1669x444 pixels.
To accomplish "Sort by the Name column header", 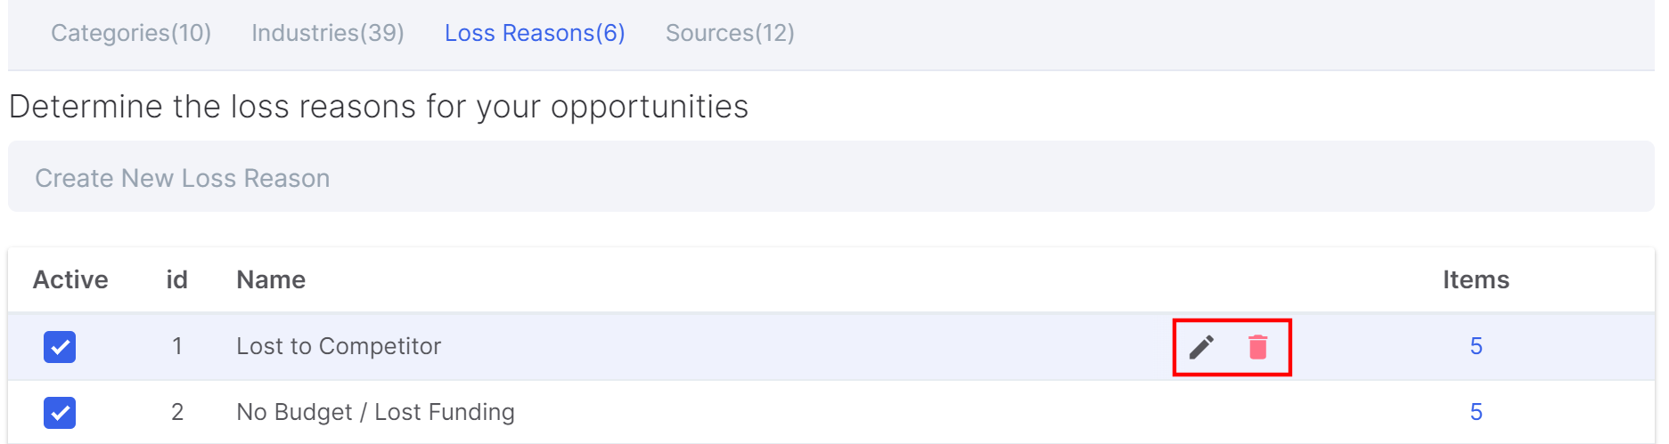I will pos(271,280).
